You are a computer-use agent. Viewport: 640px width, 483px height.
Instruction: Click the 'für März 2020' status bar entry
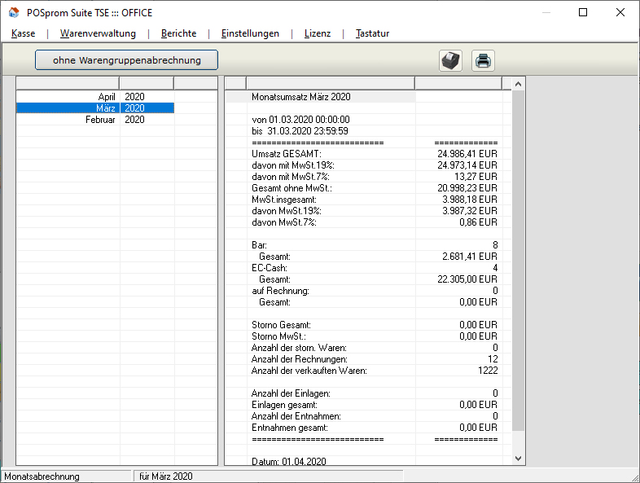click(x=166, y=476)
